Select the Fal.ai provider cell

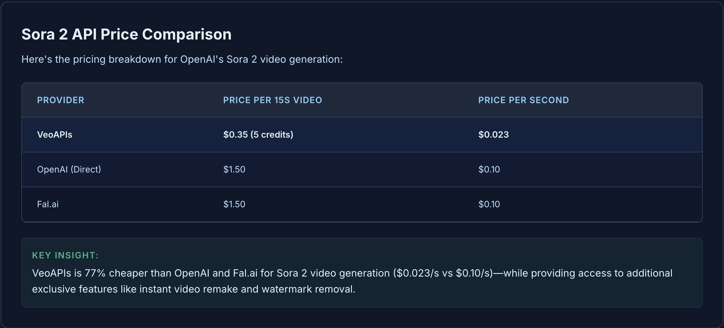[48, 204]
